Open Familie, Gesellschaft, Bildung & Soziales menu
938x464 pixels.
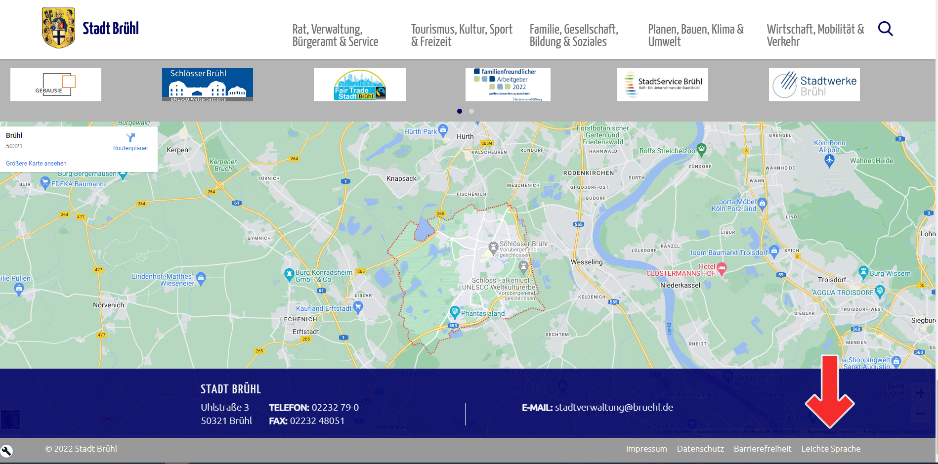(x=574, y=35)
